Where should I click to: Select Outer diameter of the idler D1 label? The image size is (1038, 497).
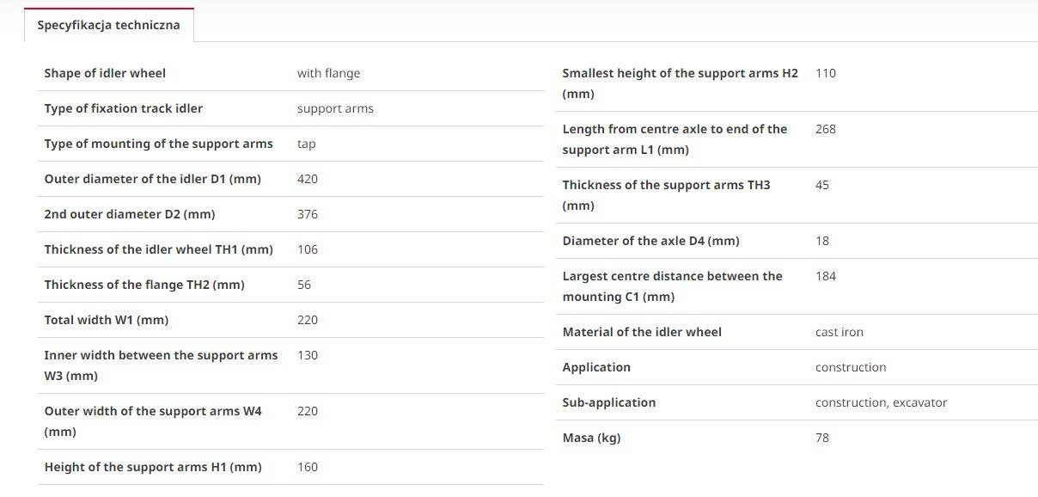[x=152, y=179]
